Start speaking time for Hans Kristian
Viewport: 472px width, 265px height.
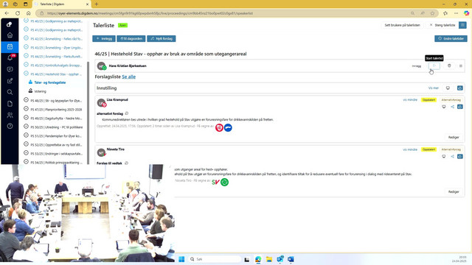click(x=434, y=66)
